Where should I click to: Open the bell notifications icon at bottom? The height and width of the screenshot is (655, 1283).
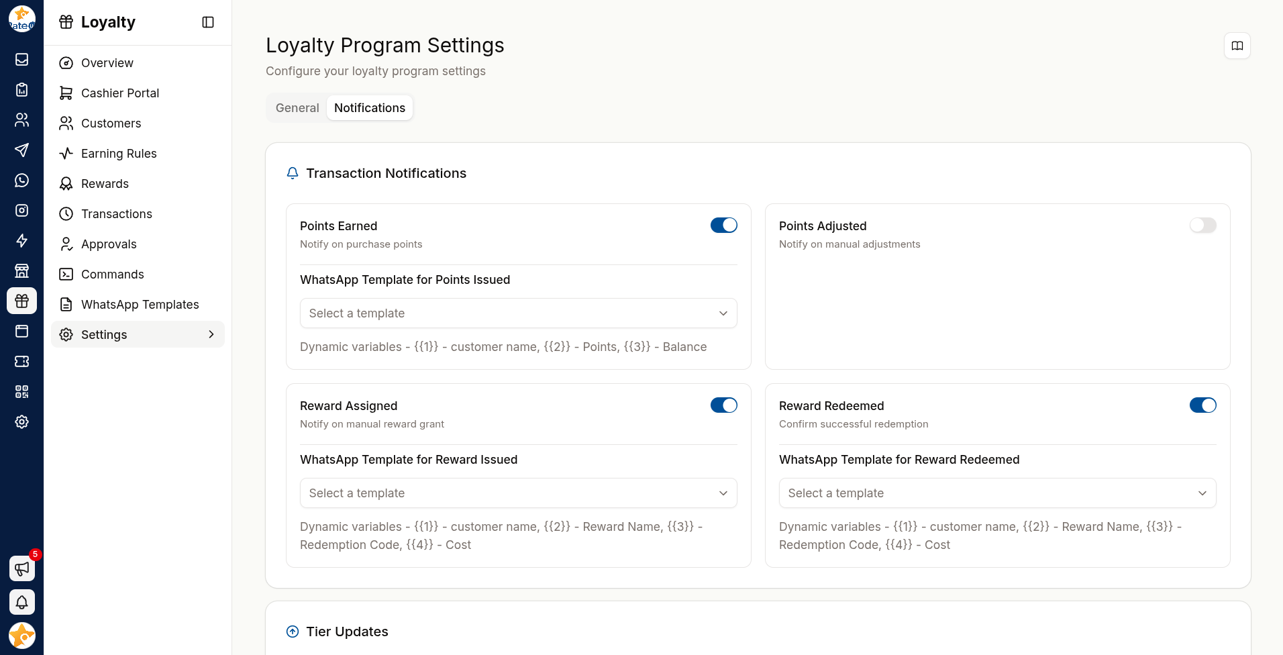(22, 602)
